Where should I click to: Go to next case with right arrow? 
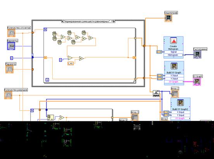[114, 21]
